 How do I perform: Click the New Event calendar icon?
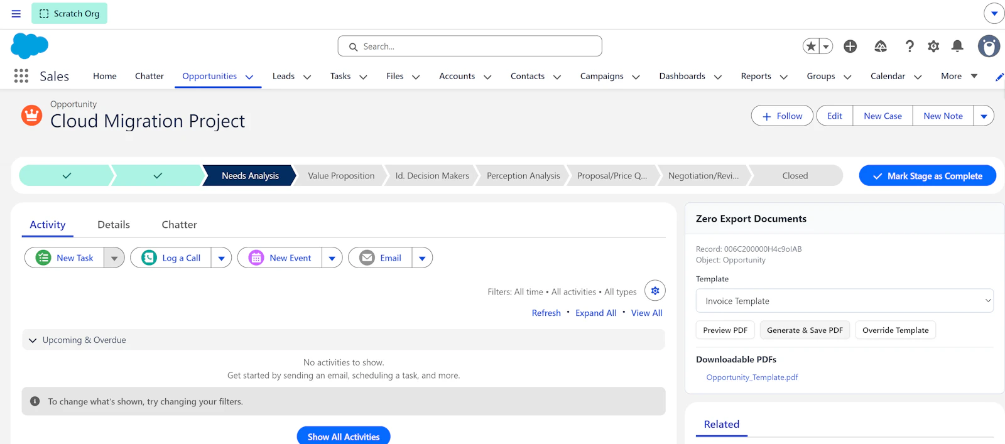pyautogui.click(x=256, y=257)
